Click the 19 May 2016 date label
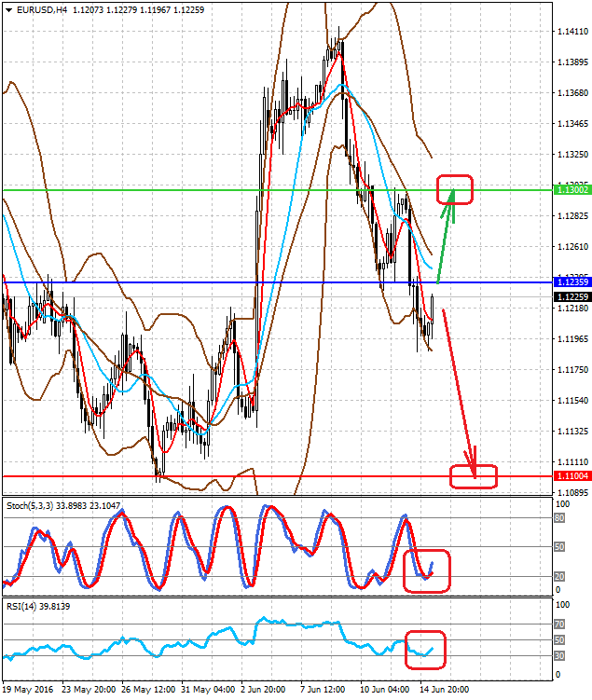Screen dimensions: 592x700 coord(28,690)
